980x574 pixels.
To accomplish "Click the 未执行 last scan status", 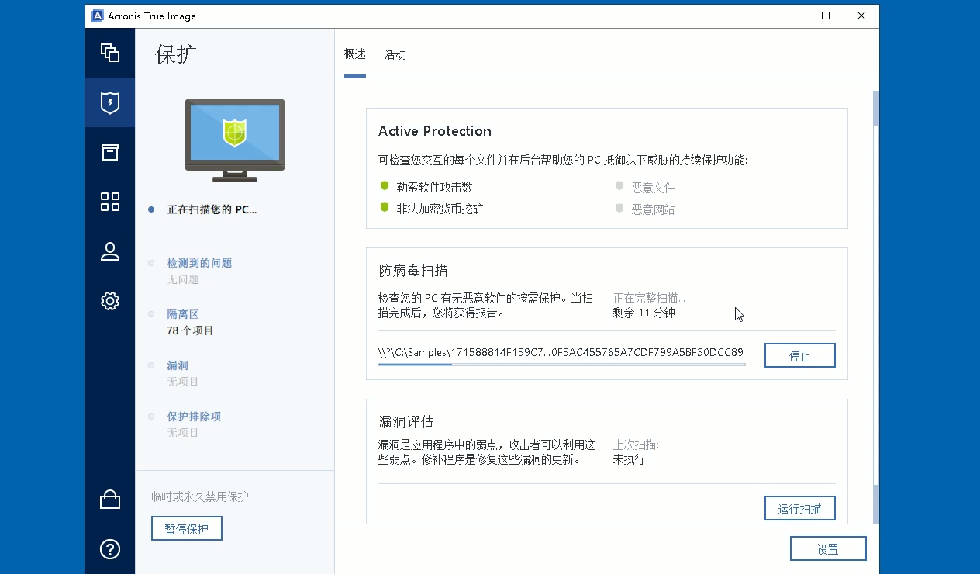I will tap(629, 459).
